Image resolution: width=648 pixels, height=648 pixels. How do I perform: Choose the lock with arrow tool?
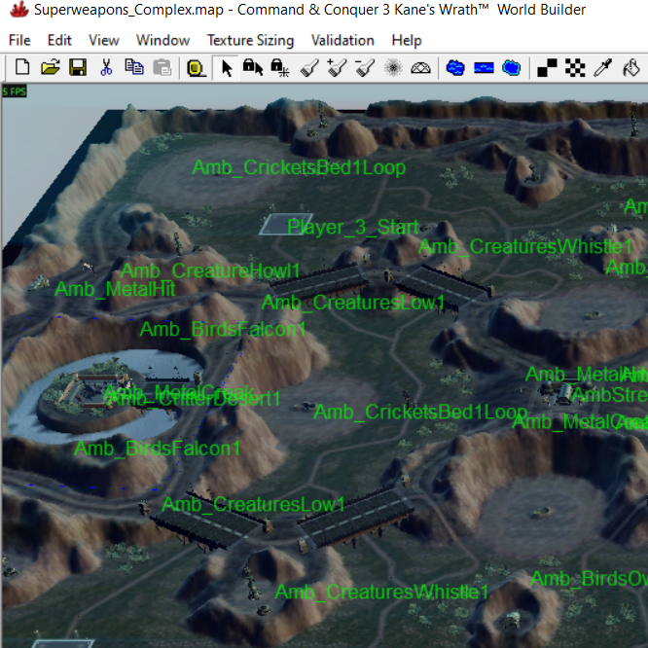coord(253,67)
